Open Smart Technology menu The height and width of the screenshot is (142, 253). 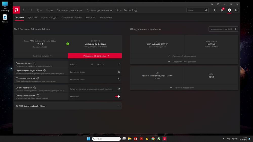coord(127,10)
